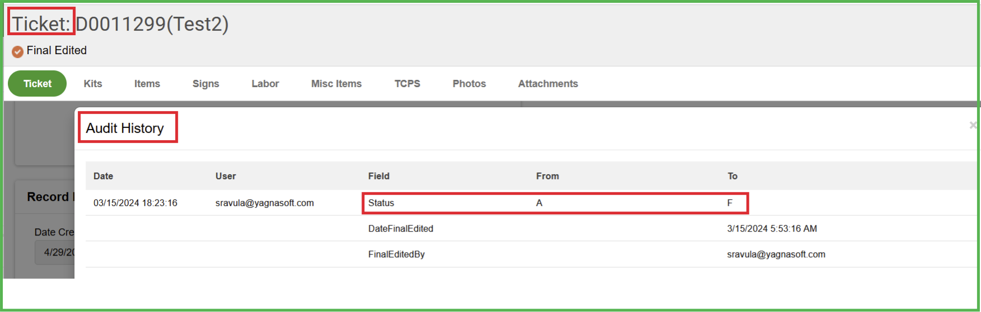Open the Attachments tab

click(548, 84)
